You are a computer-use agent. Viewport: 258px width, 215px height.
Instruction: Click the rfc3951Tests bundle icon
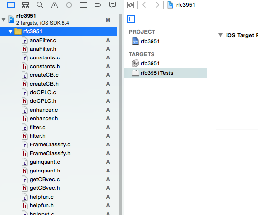(136, 73)
